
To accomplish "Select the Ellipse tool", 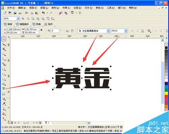I will [x=4, y=74].
